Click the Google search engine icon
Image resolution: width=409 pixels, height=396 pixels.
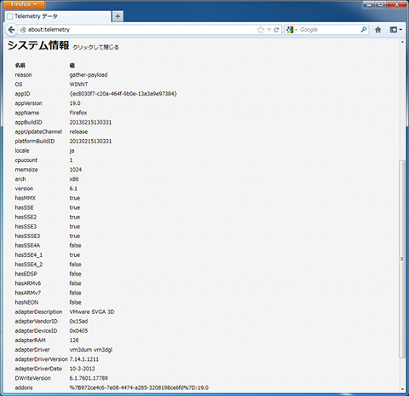point(290,30)
